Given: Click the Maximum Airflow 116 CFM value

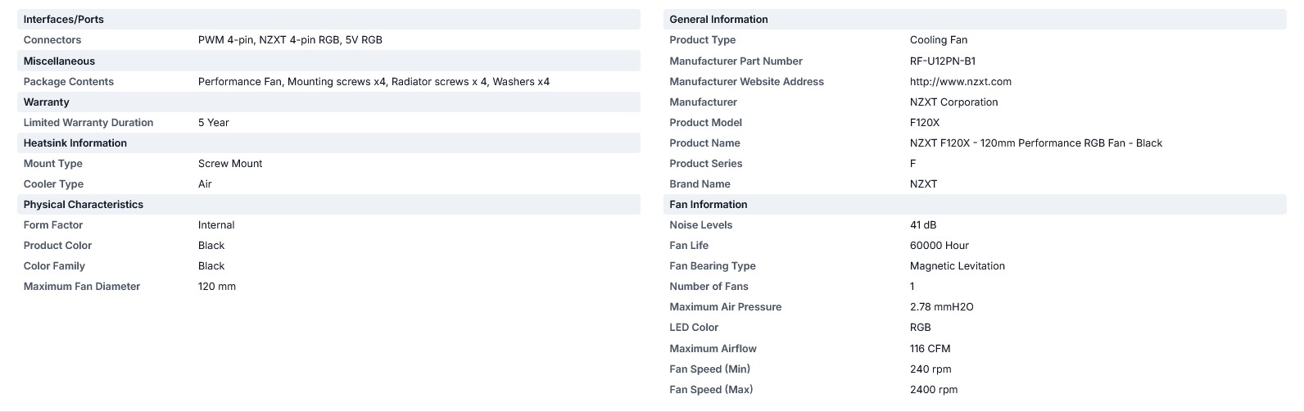Looking at the screenshot, I should click(x=930, y=348).
